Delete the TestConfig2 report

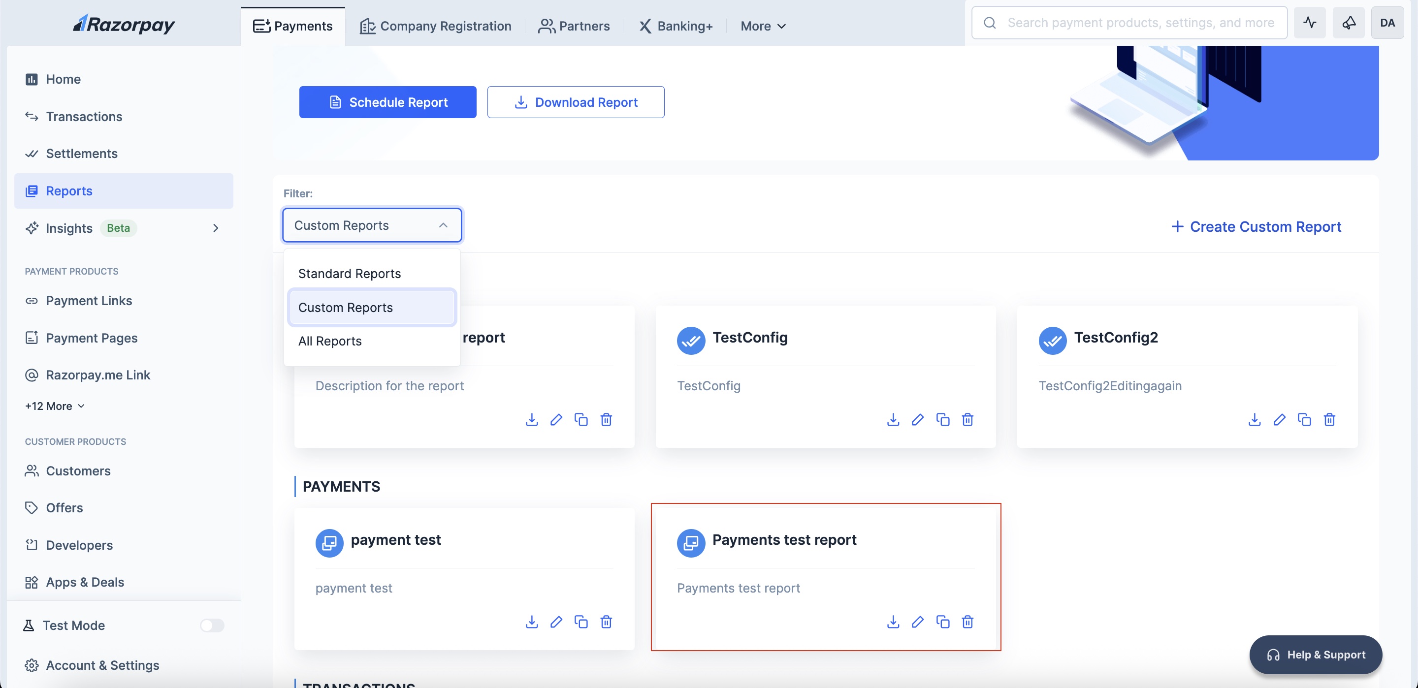(1329, 420)
